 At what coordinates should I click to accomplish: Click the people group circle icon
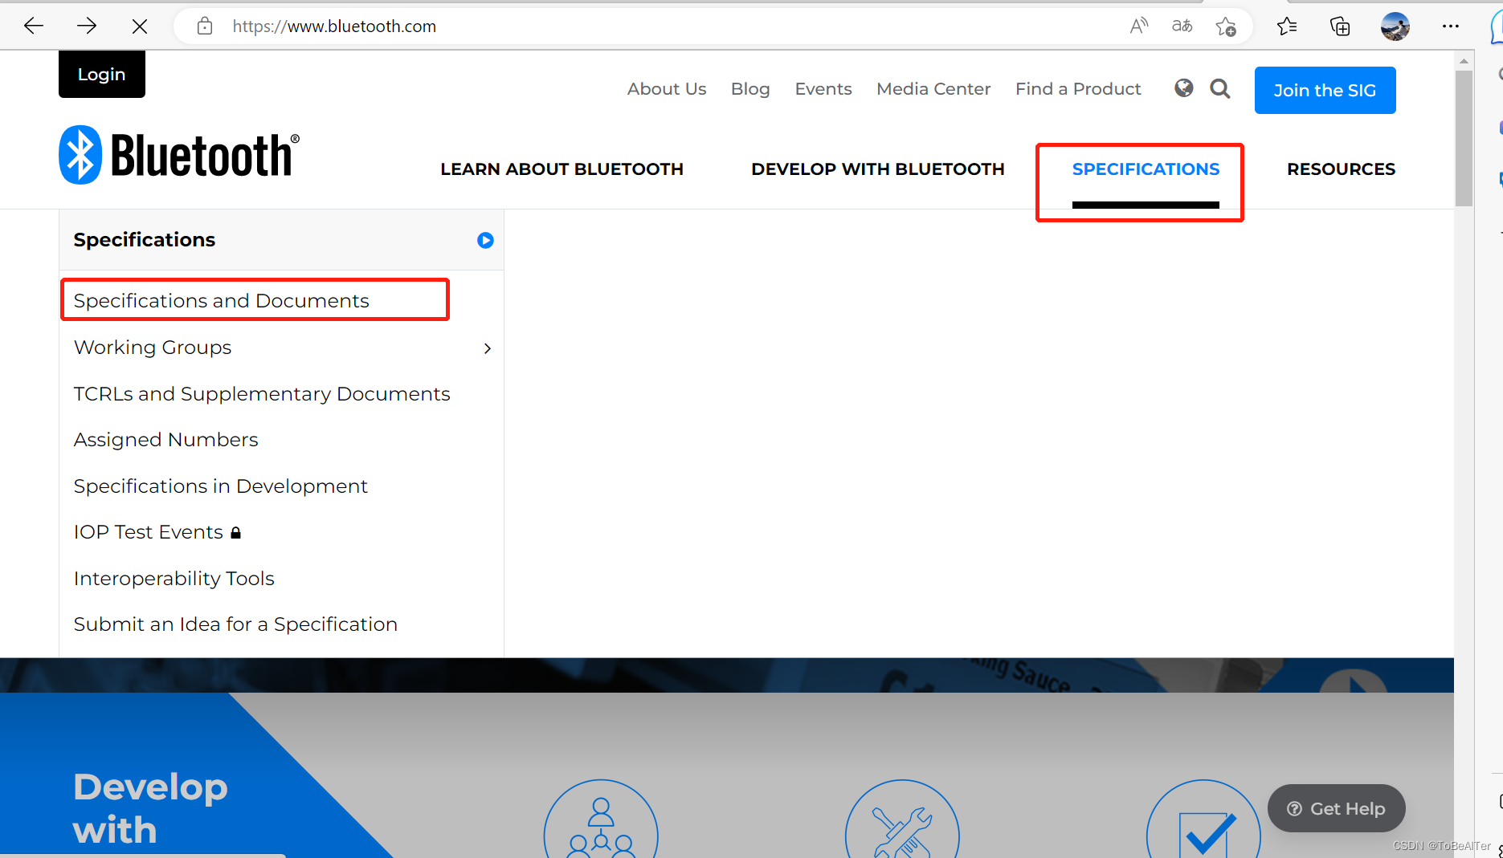(601, 819)
